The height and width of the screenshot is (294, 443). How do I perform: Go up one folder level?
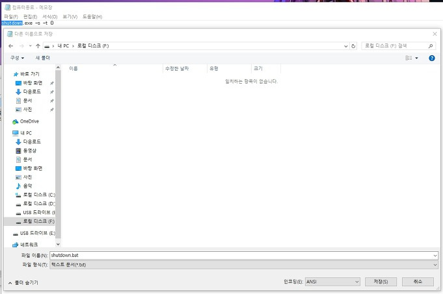[38, 46]
